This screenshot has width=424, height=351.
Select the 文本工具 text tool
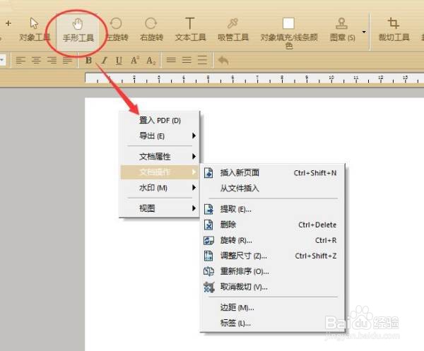(190, 30)
